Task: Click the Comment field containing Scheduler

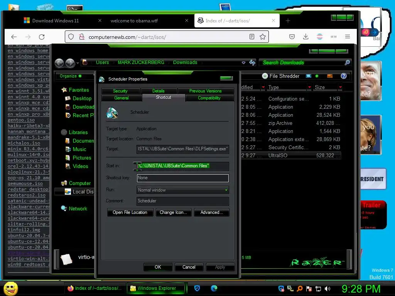Action: [182, 201]
